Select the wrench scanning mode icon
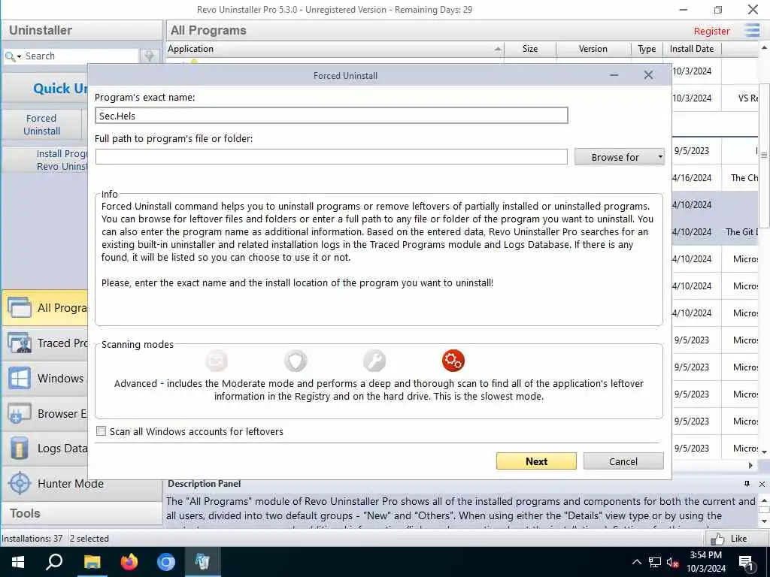 pos(374,361)
